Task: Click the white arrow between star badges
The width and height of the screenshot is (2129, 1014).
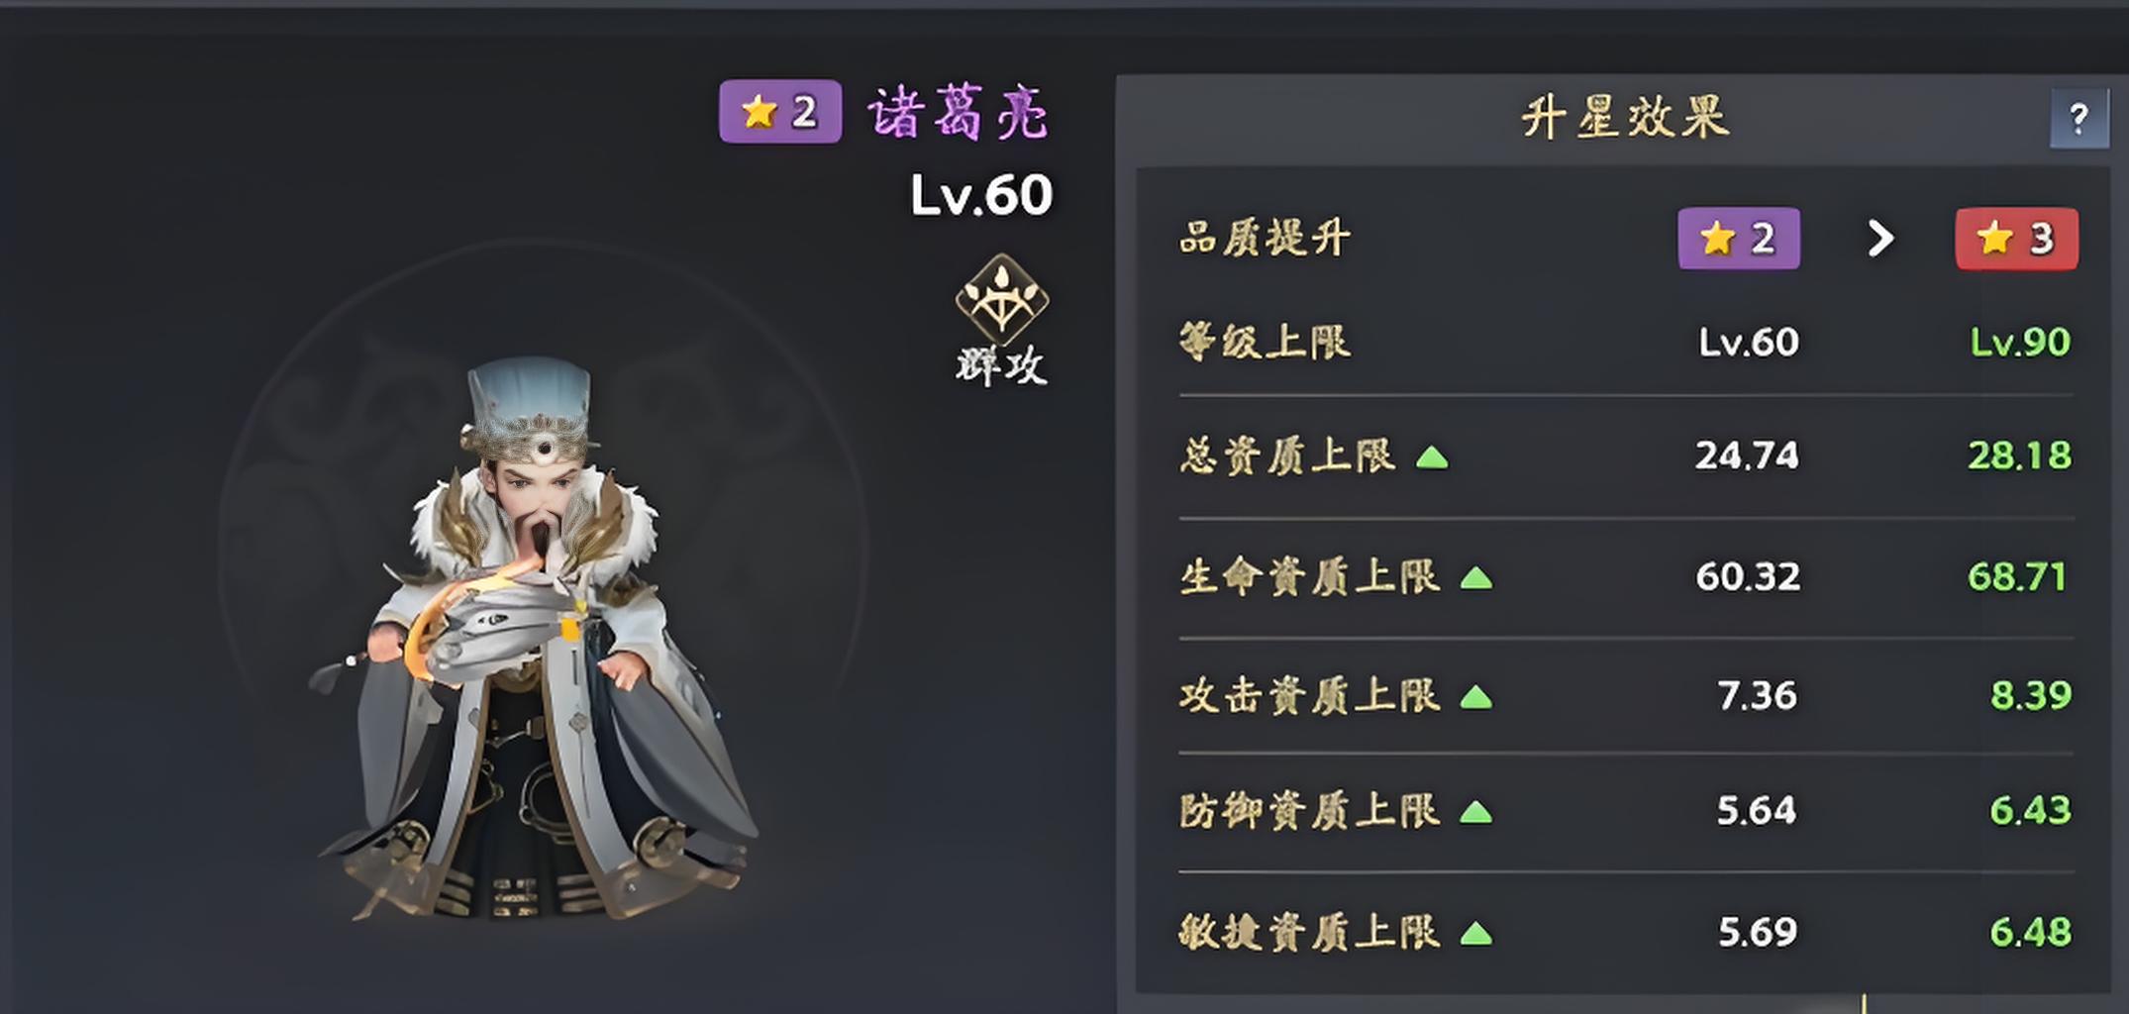Action: 1880,239
